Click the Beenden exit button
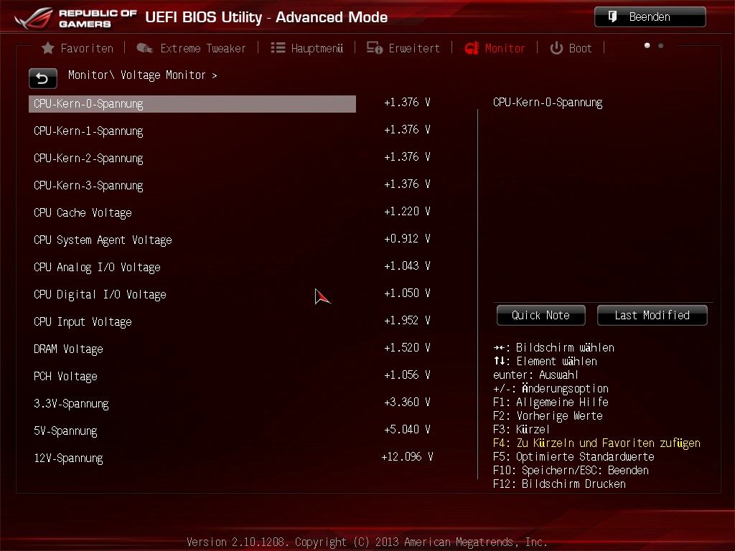Viewport: 735px width, 551px height. coord(650,17)
